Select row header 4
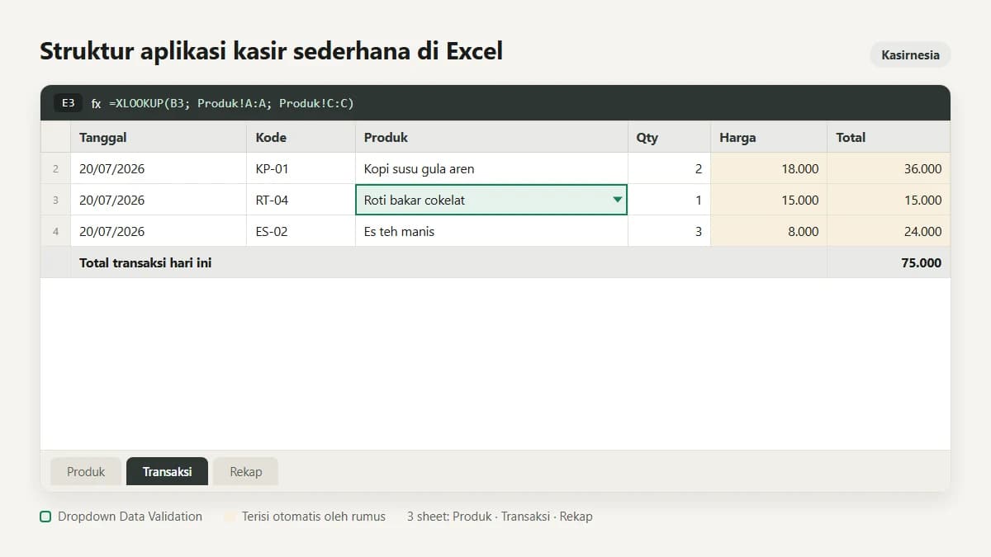The width and height of the screenshot is (991, 557). coord(55,231)
